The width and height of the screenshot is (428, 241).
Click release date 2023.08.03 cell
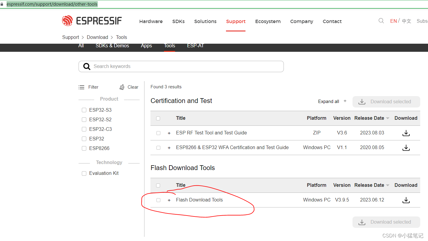coord(372,133)
